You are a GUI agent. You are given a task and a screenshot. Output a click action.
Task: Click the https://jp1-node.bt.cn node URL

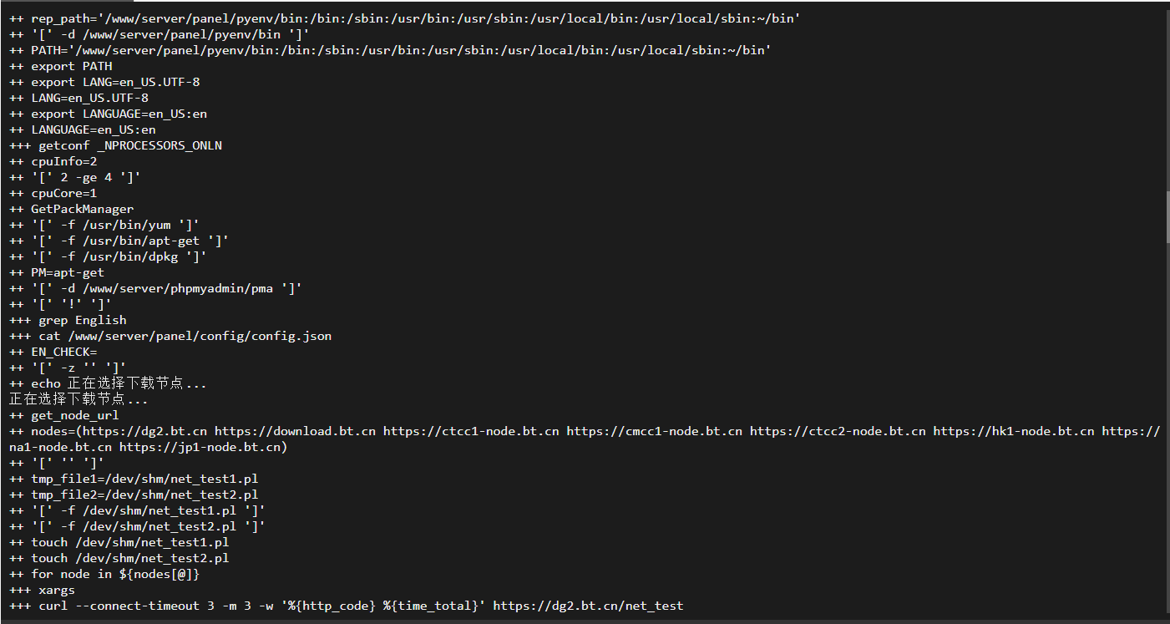(x=200, y=447)
